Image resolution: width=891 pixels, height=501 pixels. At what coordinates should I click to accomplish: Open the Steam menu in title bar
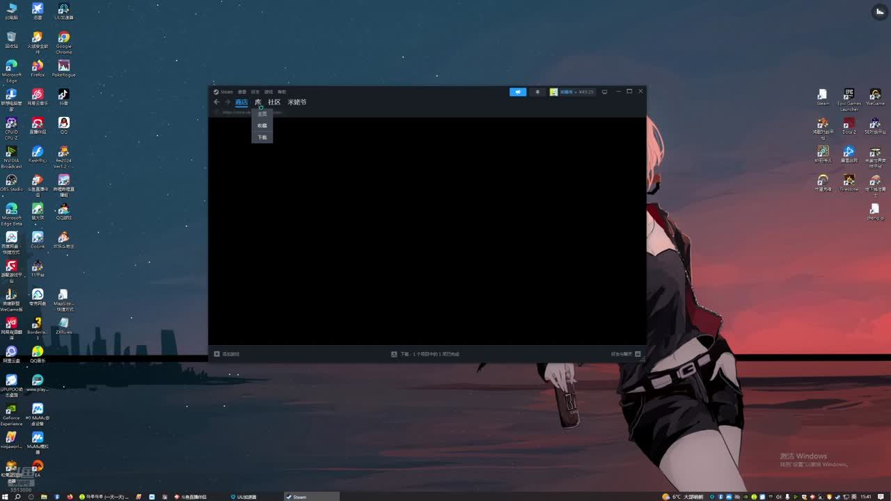(x=224, y=92)
